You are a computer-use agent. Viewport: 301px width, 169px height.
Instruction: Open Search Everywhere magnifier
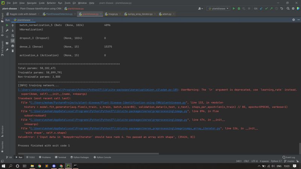[x=288, y=9]
